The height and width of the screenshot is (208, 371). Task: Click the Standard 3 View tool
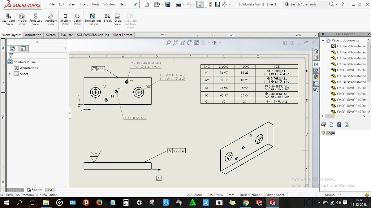click(x=8, y=20)
